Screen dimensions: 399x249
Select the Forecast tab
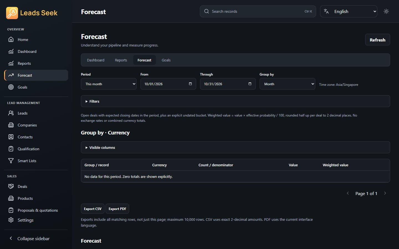pos(144,60)
